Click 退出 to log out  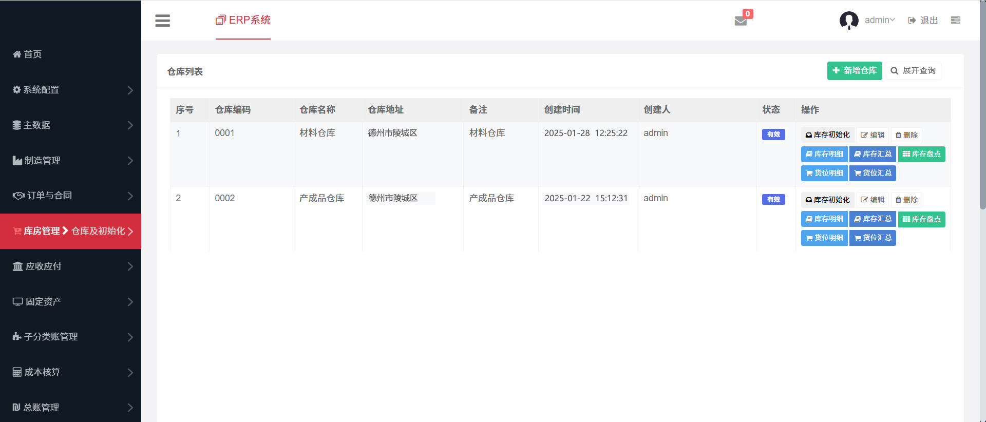(x=923, y=21)
